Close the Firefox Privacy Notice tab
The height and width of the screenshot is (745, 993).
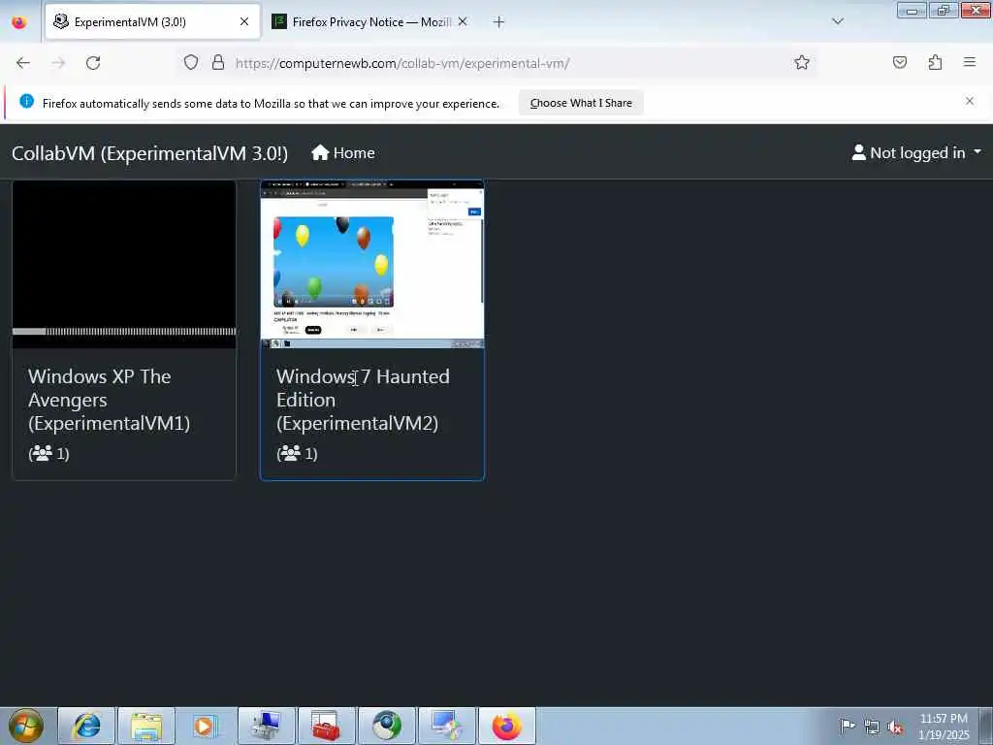(x=463, y=21)
